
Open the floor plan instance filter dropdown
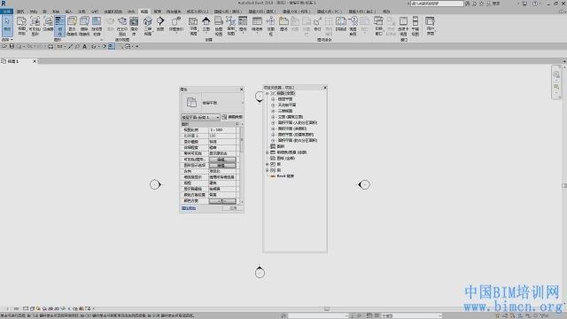point(200,117)
